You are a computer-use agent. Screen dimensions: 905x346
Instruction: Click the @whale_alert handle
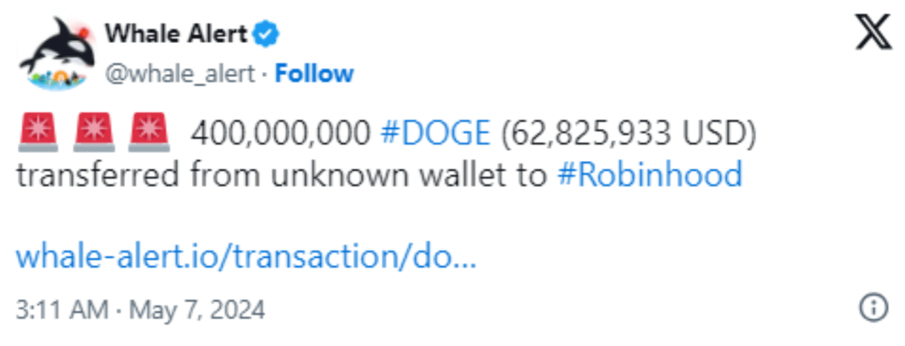coord(180,74)
